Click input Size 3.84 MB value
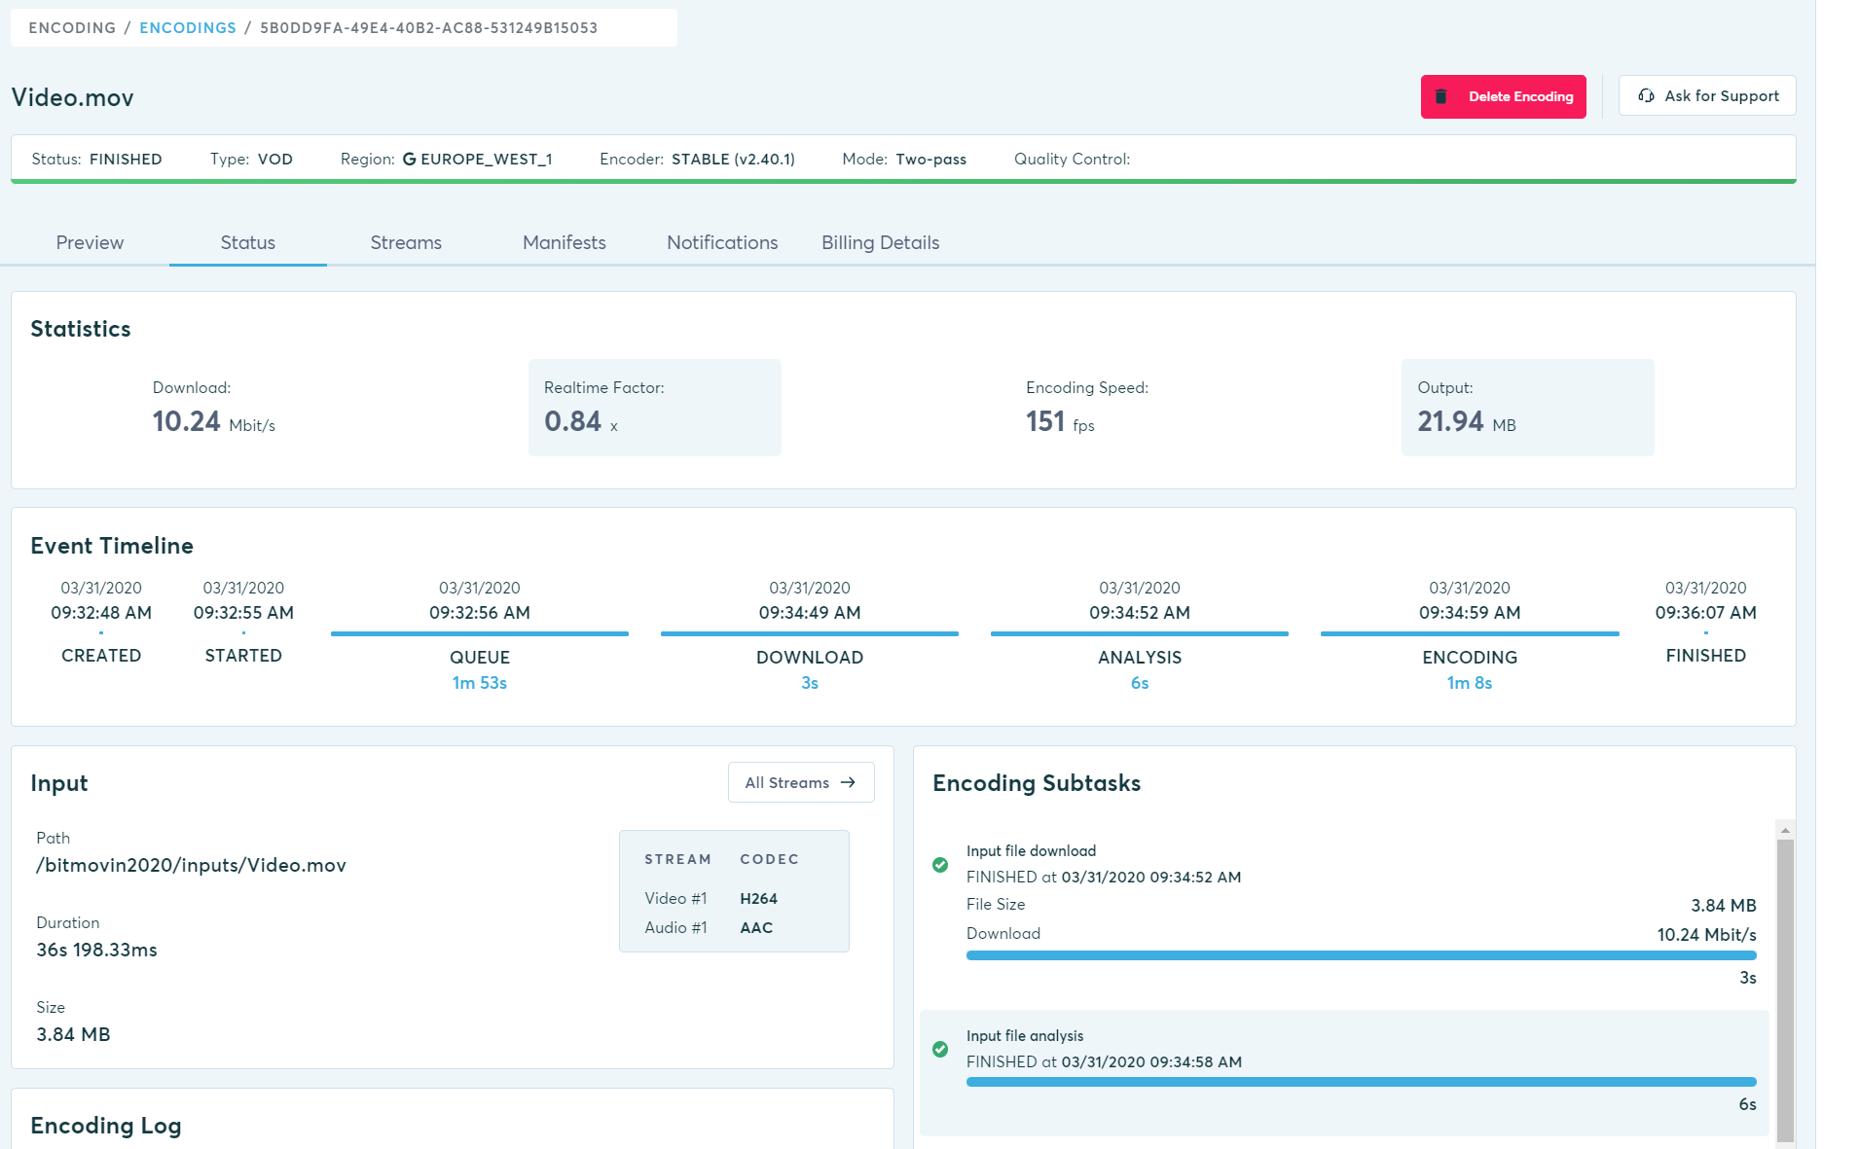 coord(73,1034)
